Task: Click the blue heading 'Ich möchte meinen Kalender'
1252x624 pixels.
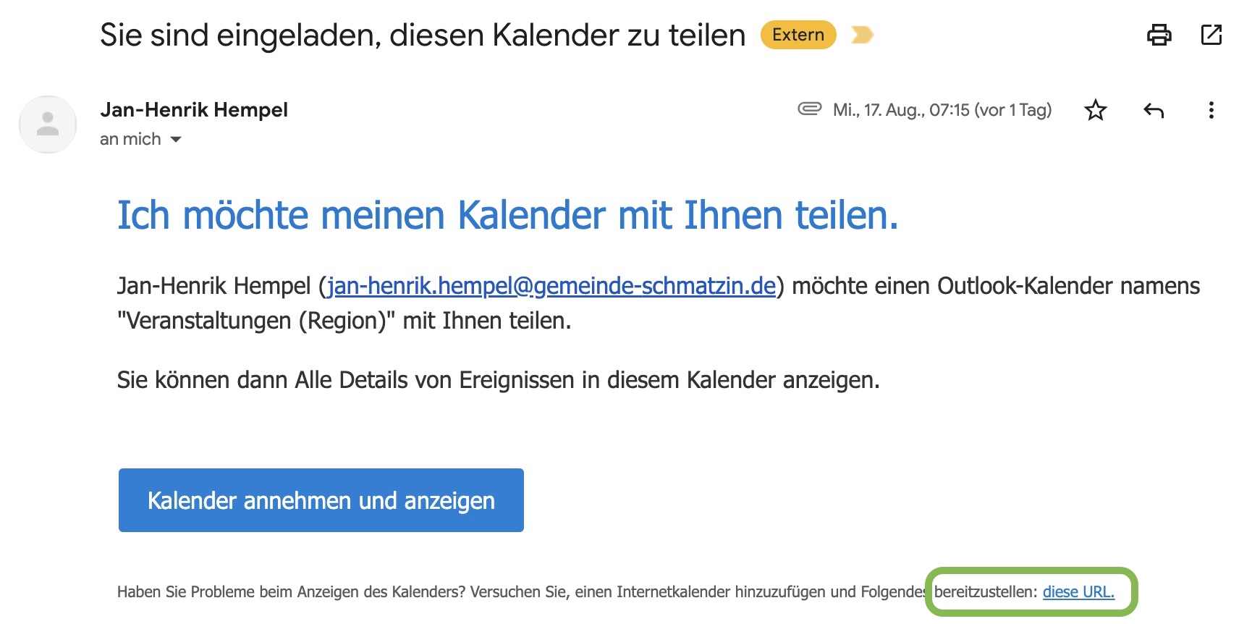Action: (x=508, y=215)
